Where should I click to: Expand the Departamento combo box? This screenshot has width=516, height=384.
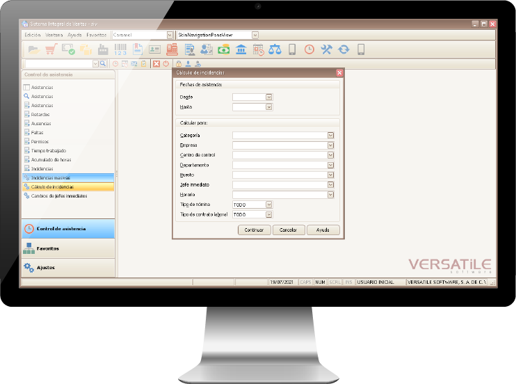(331, 165)
